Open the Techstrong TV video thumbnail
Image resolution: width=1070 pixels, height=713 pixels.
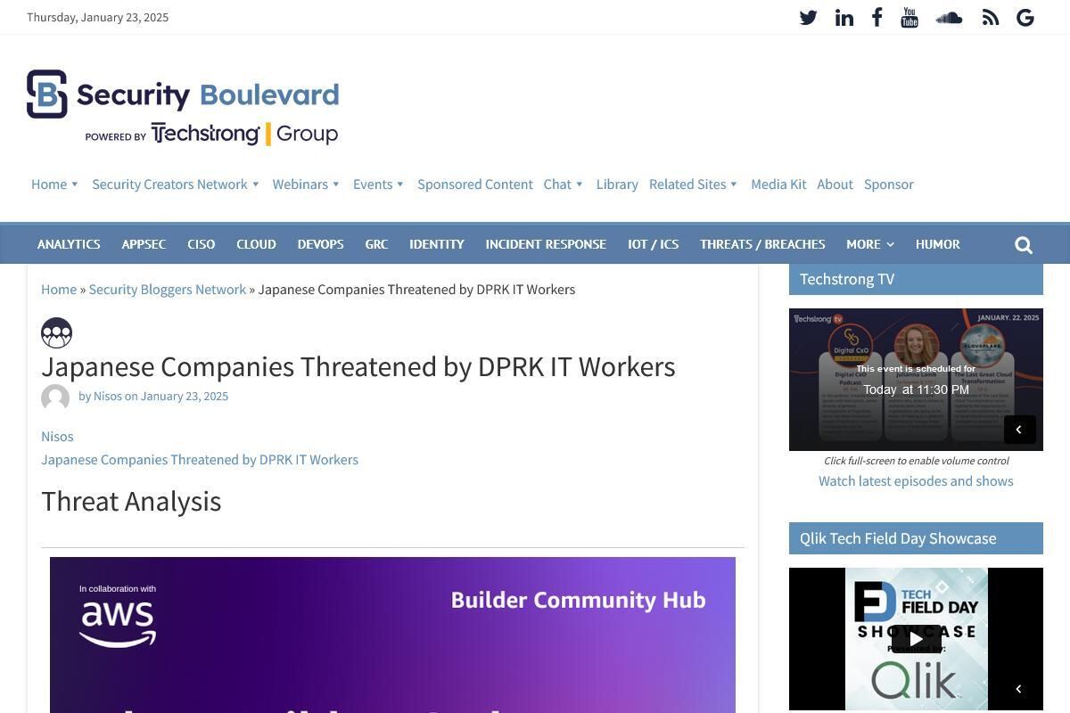click(x=916, y=380)
